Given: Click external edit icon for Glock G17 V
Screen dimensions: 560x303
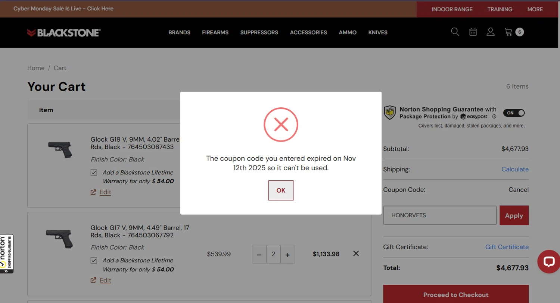Looking at the screenshot, I should 93,280.
